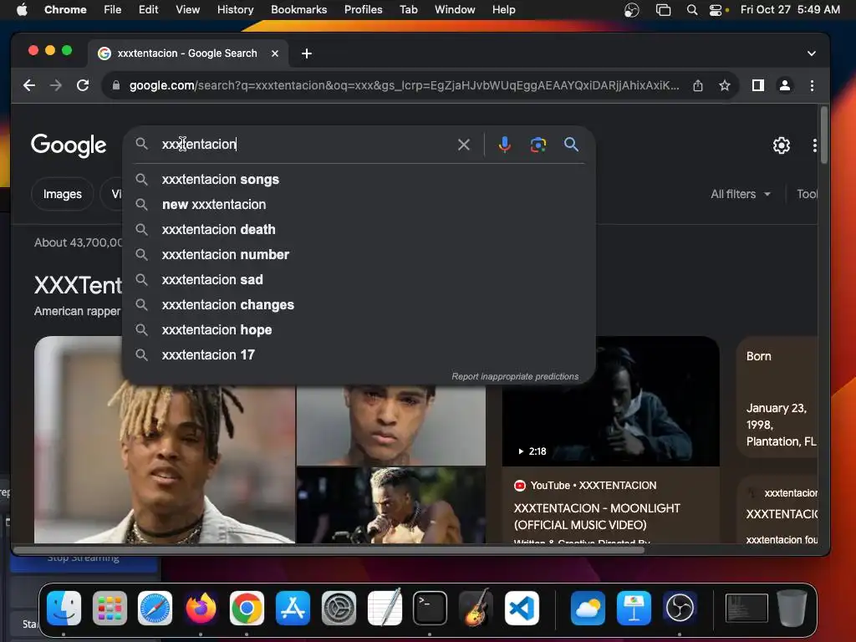Go back to previous page

[29, 85]
